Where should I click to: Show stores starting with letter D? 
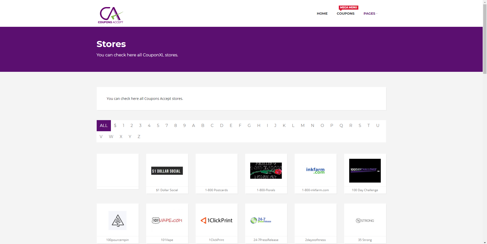pyautogui.click(x=222, y=126)
